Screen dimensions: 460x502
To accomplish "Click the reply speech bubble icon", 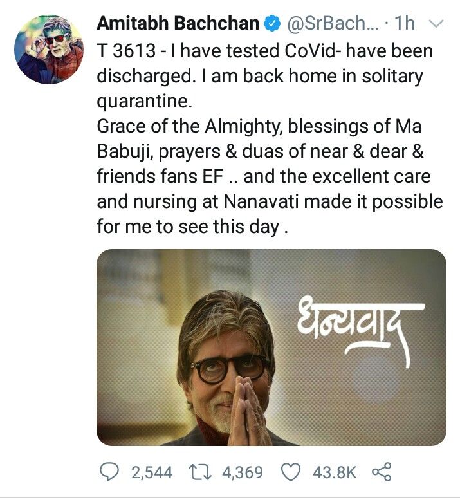I will 112,473.
